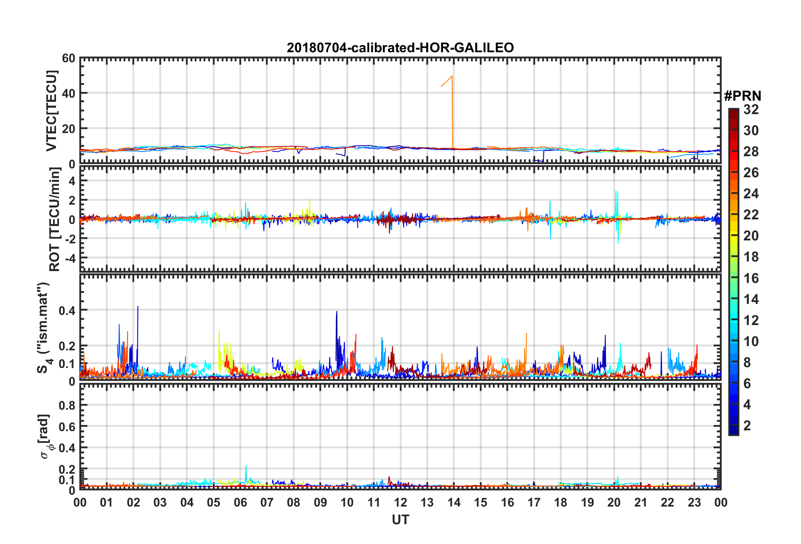
Task: Click colorbar tick label 24
Action: coord(751,194)
